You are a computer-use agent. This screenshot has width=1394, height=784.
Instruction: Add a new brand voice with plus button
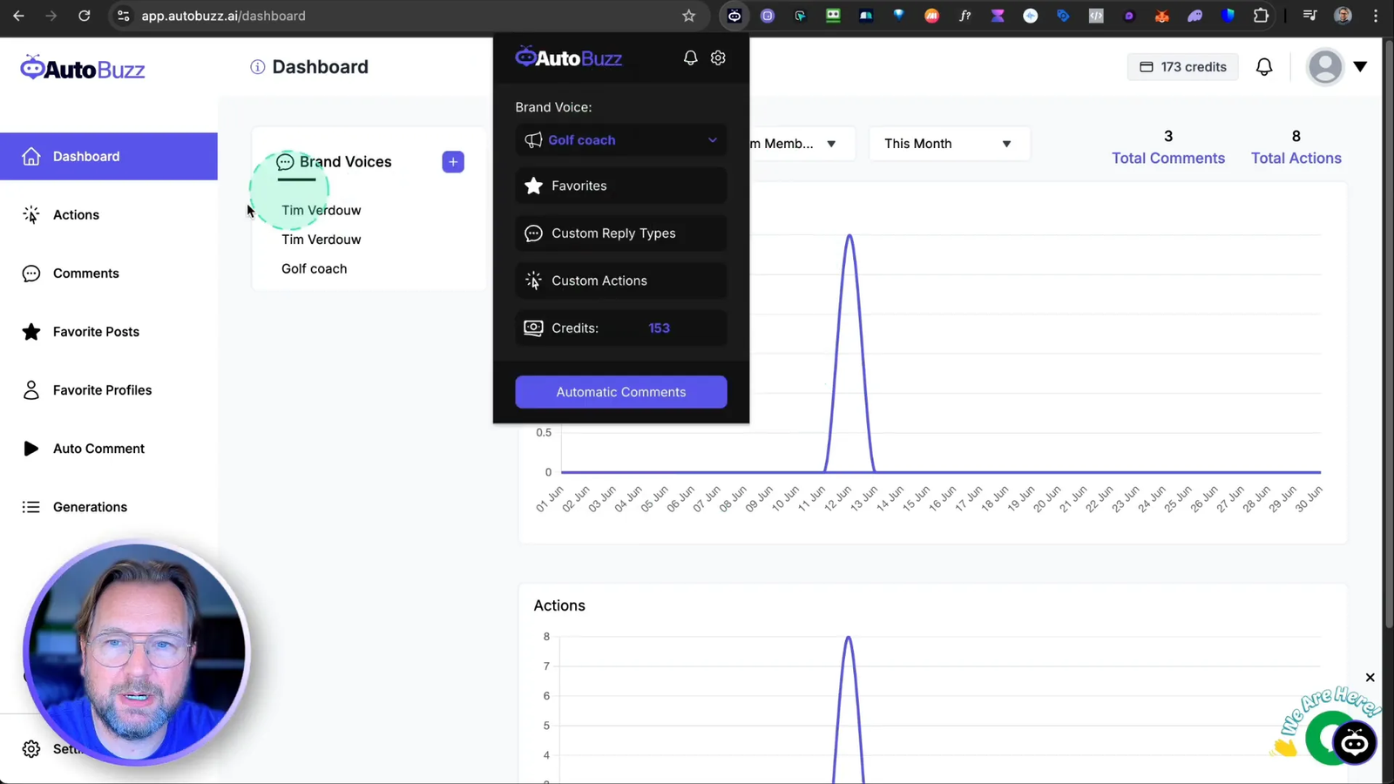click(453, 162)
